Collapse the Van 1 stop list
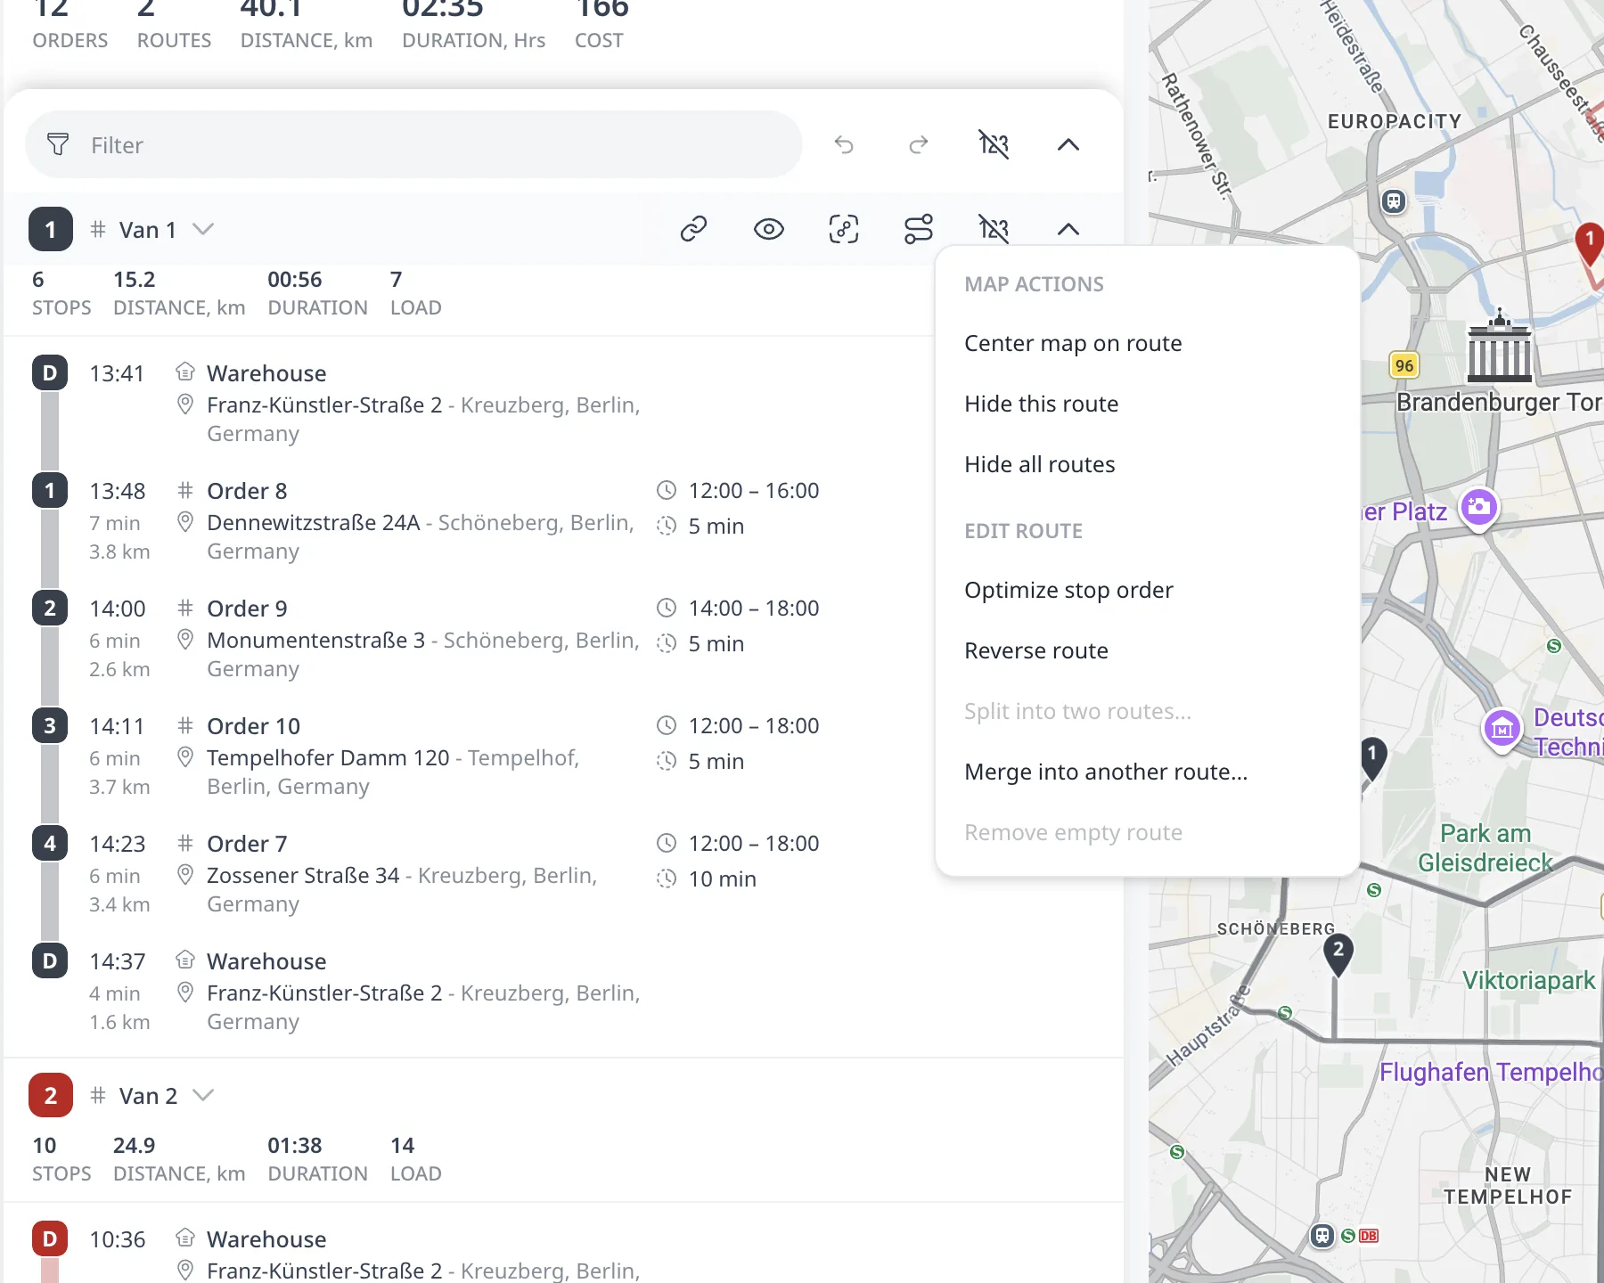This screenshot has height=1283, width=1604. 1068,229
